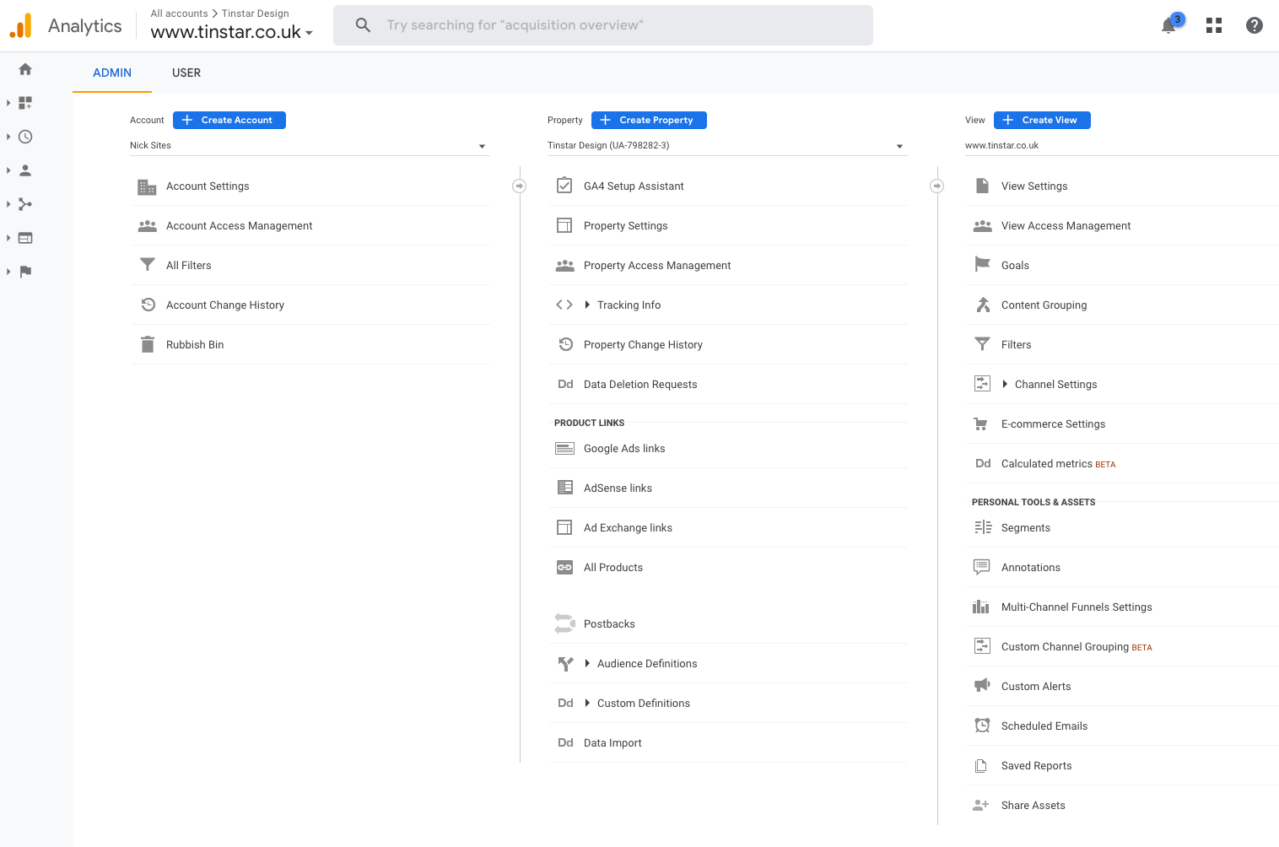Go to Home in the sidebar
The height and width of the screenshot is (847, 1279).
[25, 69]
